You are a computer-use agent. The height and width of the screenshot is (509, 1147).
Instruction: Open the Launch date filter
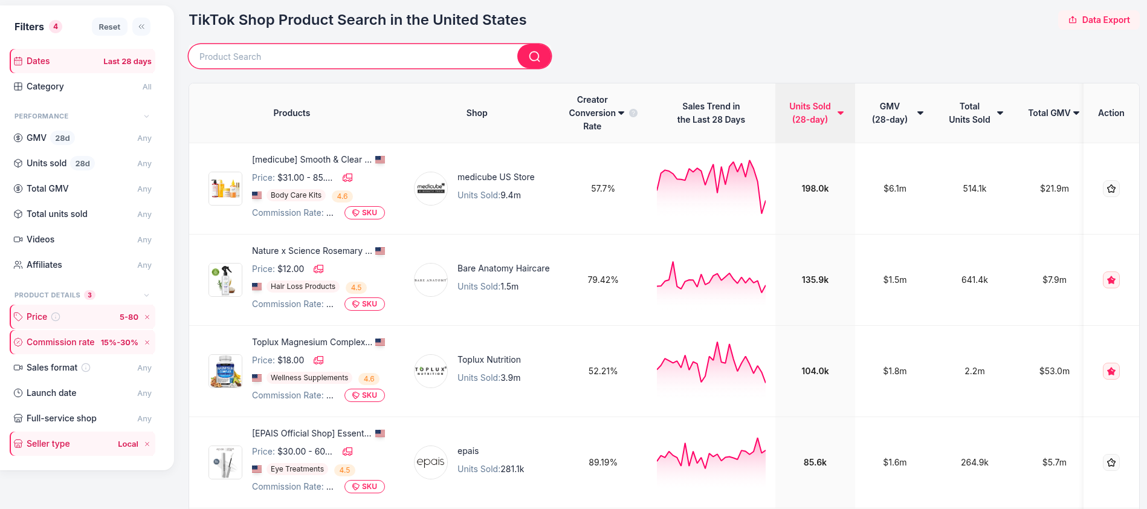(x=83, y=393)
